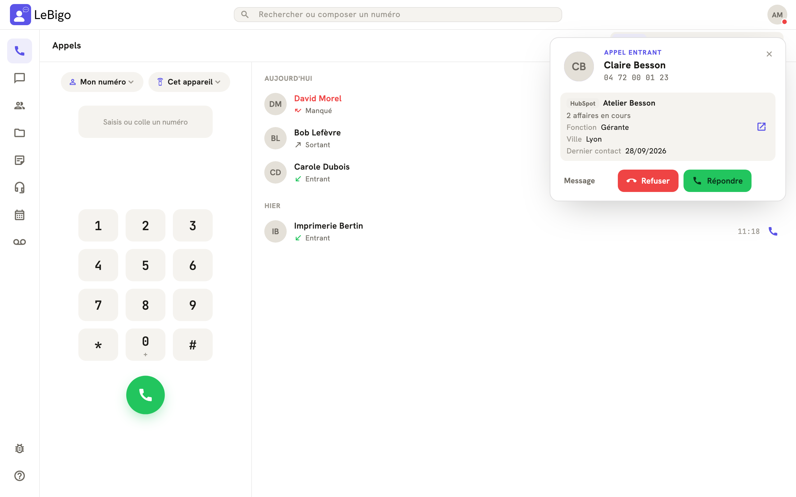The height and width of the screenshot is (497, 796).
Task: Open the Contacts people icon in sidebar
Action: (19, 106)
